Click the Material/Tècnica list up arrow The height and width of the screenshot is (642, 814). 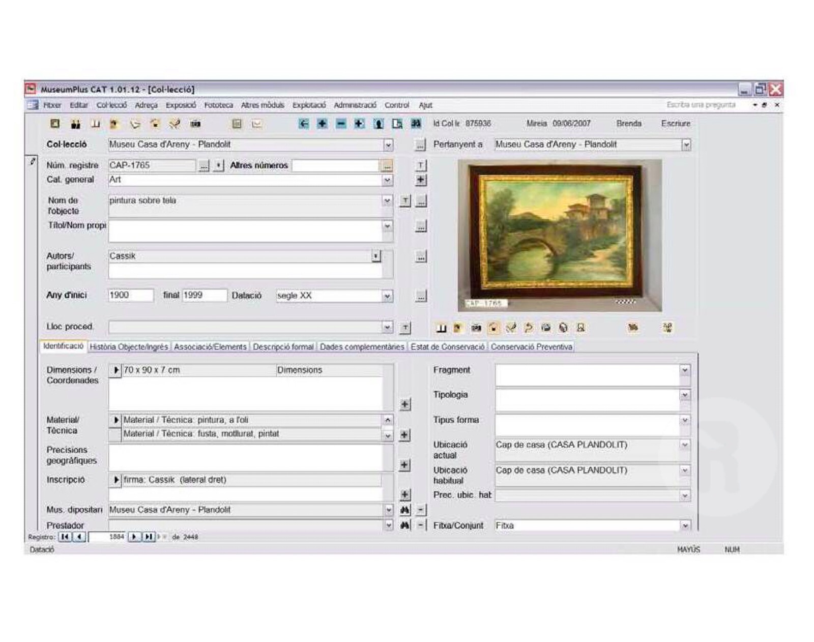[388, 420]
